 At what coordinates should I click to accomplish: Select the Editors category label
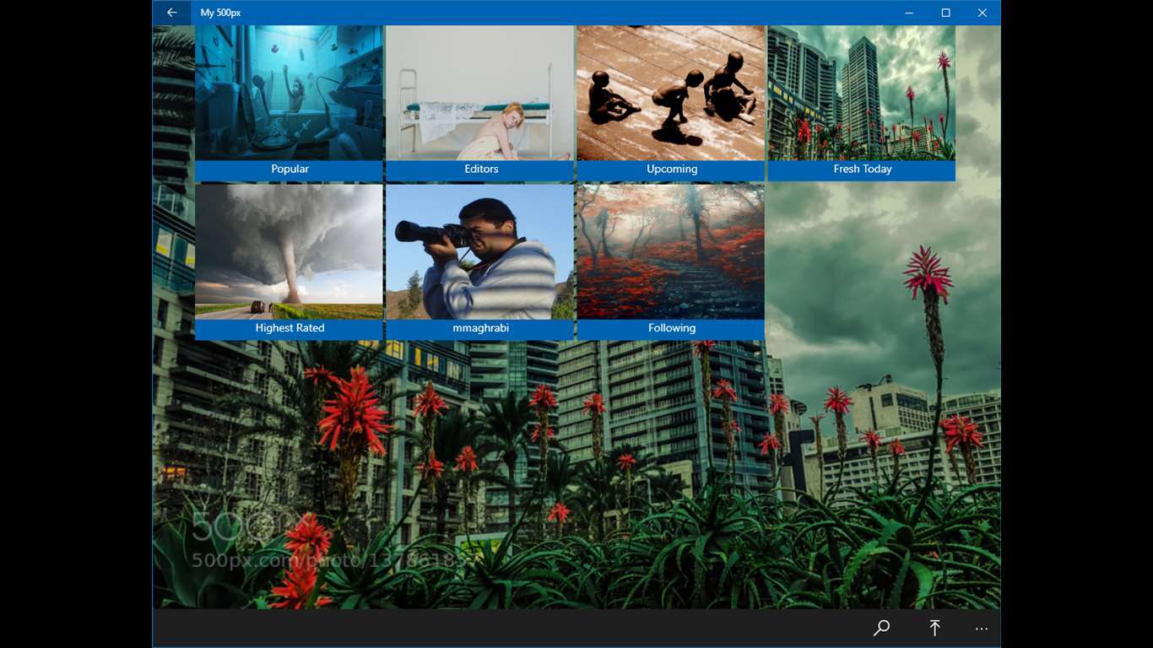pyautogui.click(x=481, y=170)
